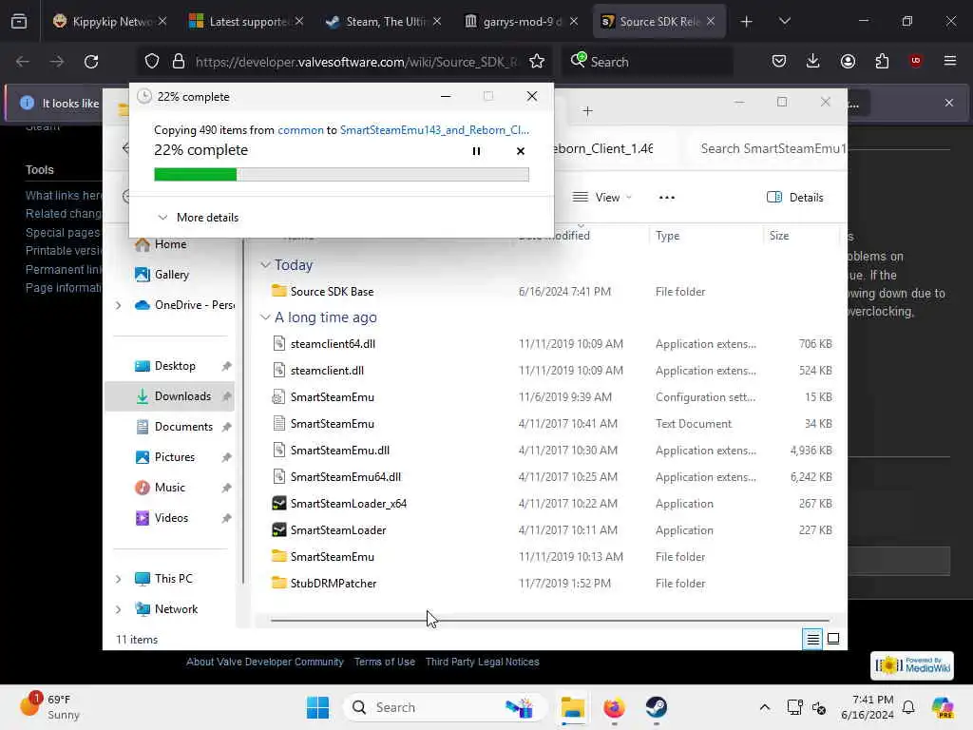Switch to garrys-mod-9 browser tab
This screenshot has height=730, width=973.
[x=521, y=21]
